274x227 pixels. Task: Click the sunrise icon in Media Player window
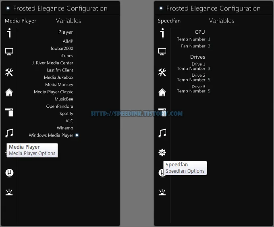click(9, 192)
